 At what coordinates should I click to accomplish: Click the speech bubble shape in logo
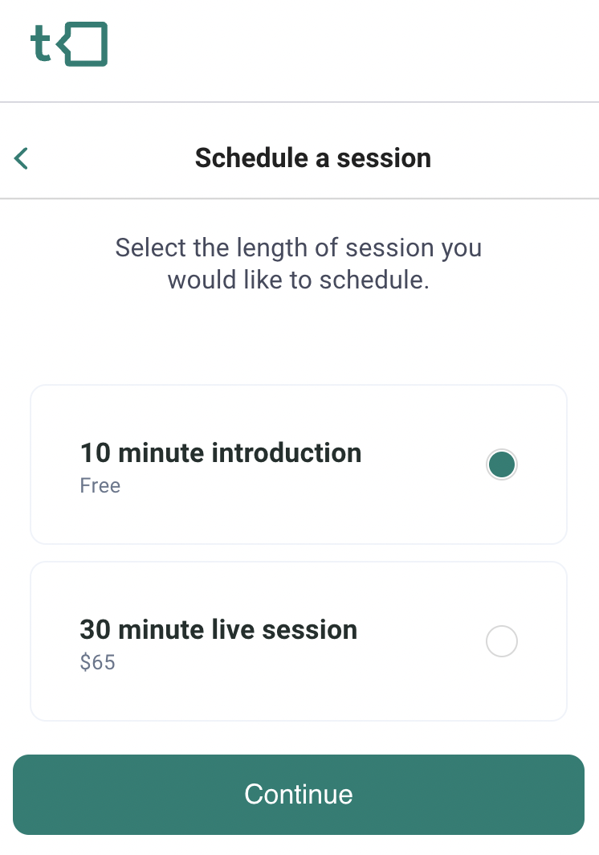tap(82, 44)
